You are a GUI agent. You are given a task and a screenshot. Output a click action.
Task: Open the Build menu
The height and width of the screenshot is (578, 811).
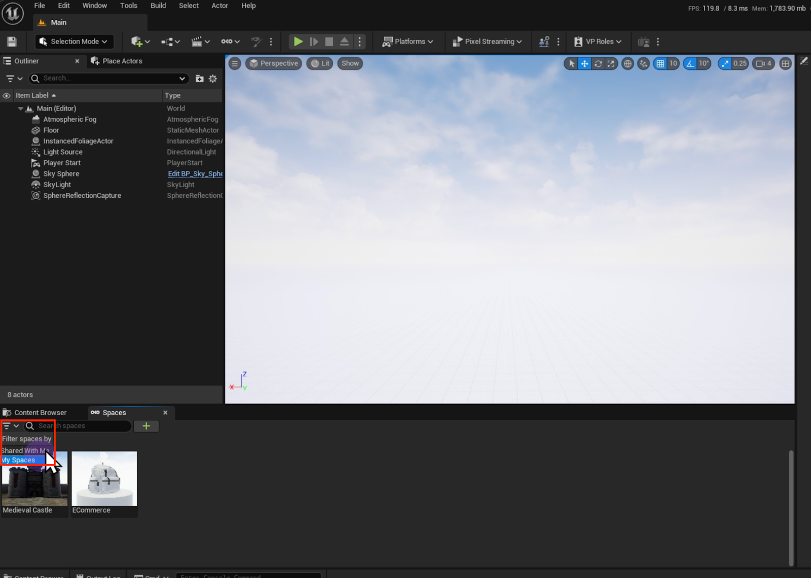(x=158, y=6)
